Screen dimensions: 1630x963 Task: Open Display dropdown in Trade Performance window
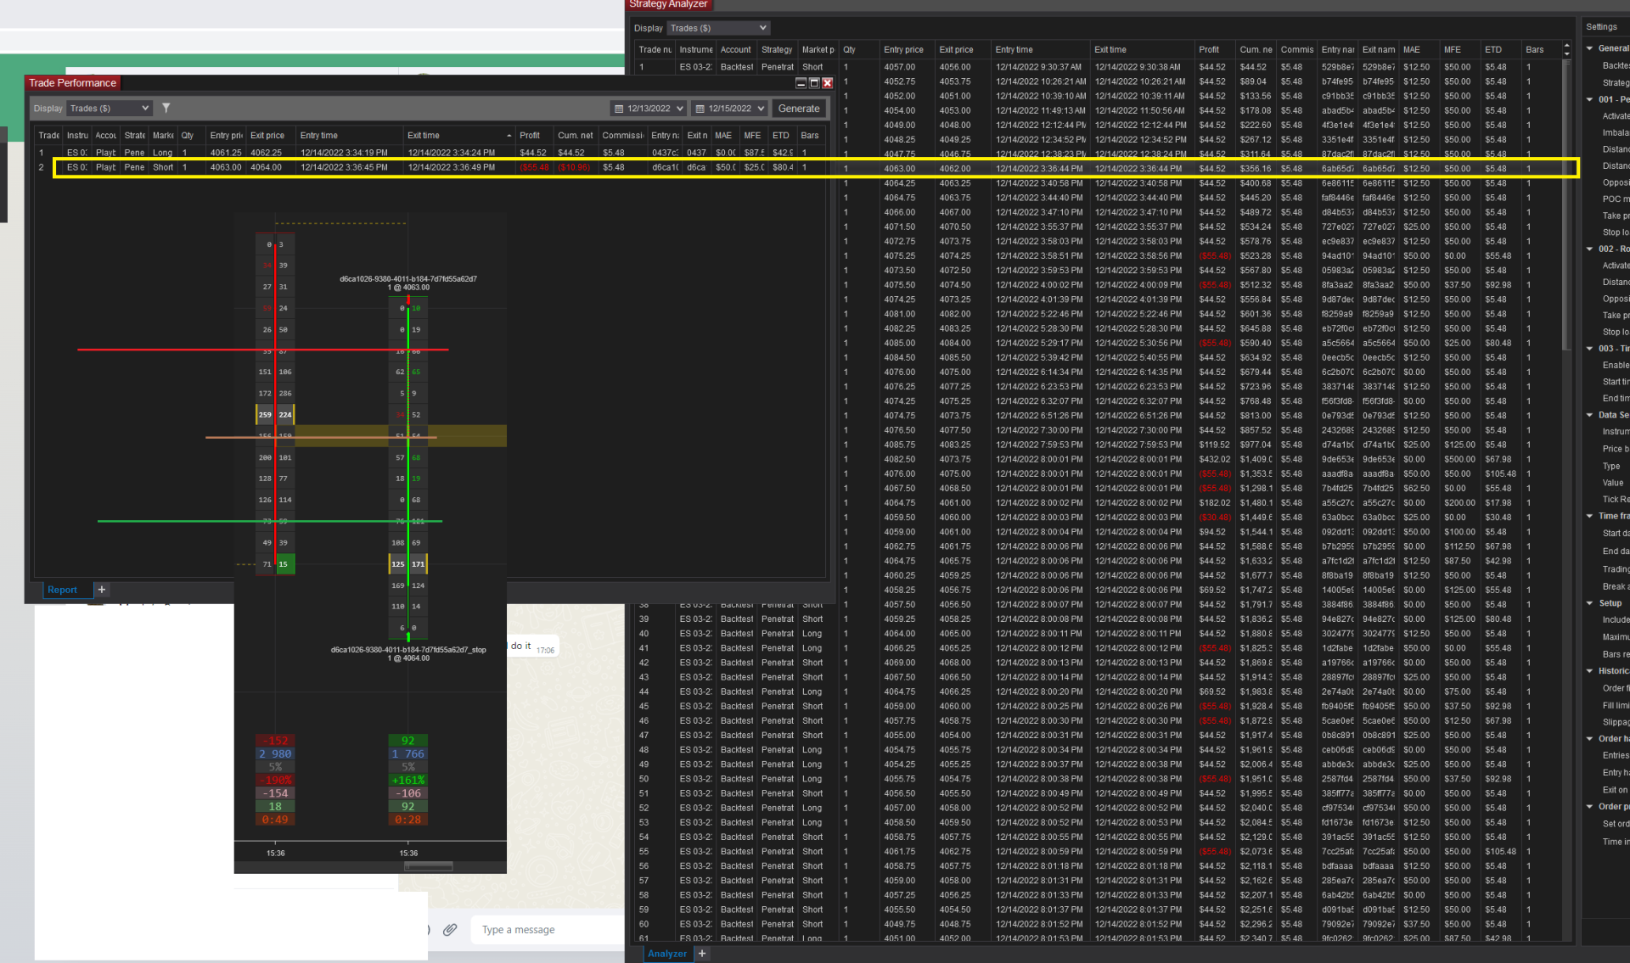pos(109,109)
